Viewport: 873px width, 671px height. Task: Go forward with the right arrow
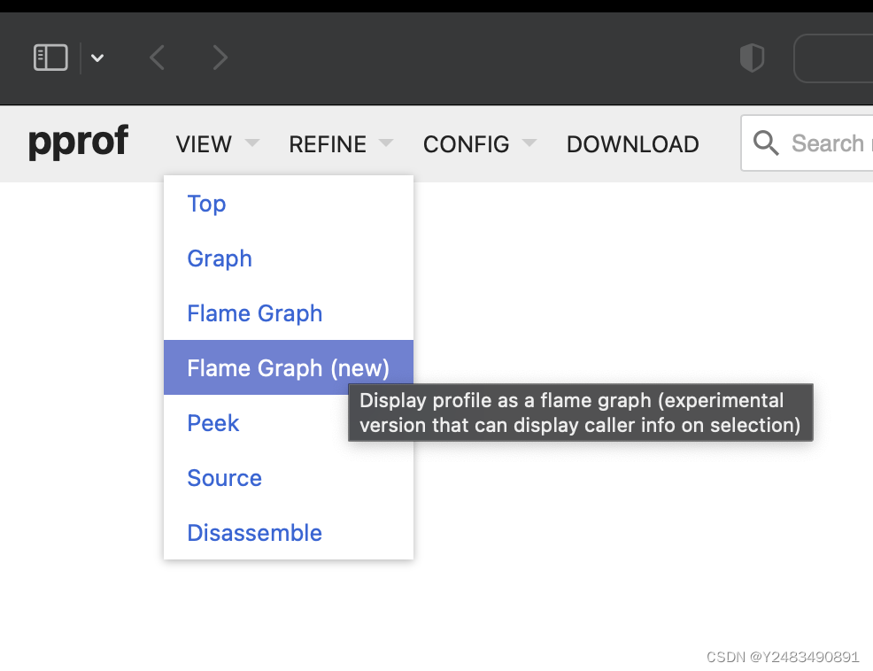(x=220, y=58)
